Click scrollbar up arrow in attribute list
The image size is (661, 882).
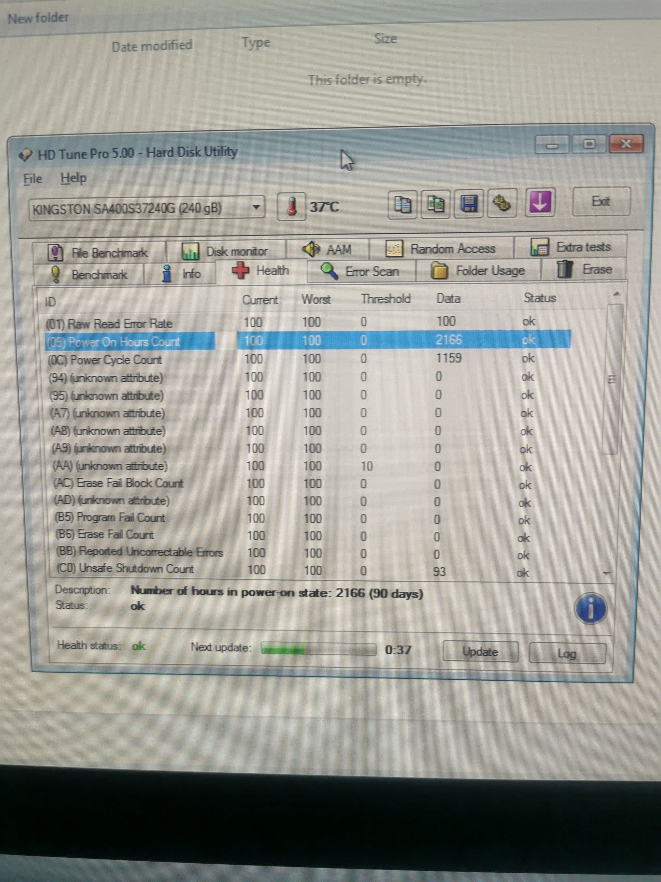point(616,294)
